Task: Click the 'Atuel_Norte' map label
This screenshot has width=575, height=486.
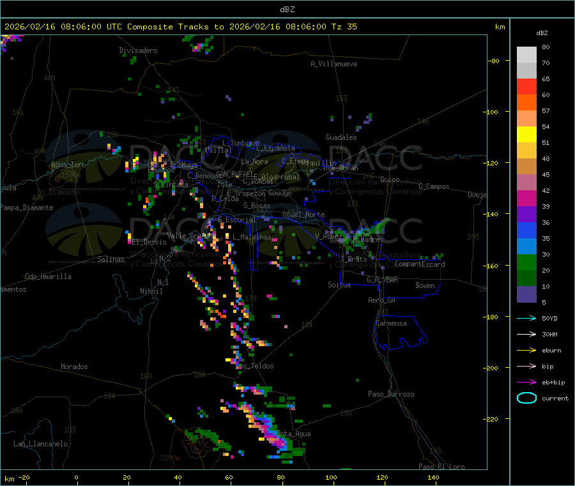Action: click(303, 215)
